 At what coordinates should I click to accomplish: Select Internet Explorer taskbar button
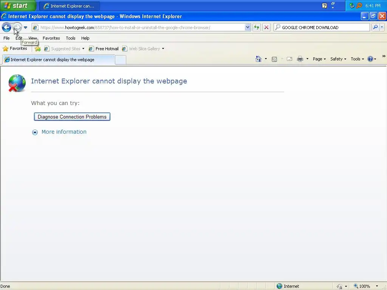[x=70, y=6]
